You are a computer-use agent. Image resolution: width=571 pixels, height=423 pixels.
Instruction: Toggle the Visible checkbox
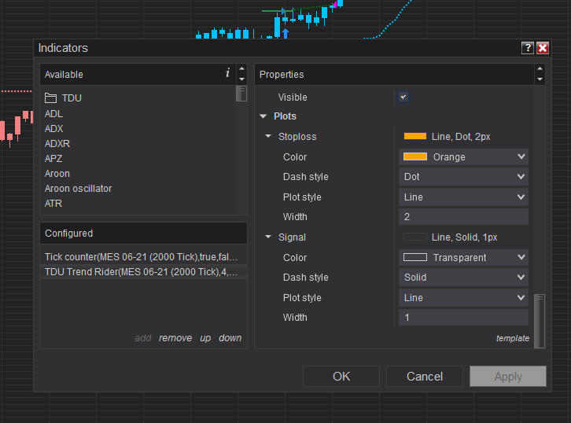pyautogui.click(x=403, y=97)
